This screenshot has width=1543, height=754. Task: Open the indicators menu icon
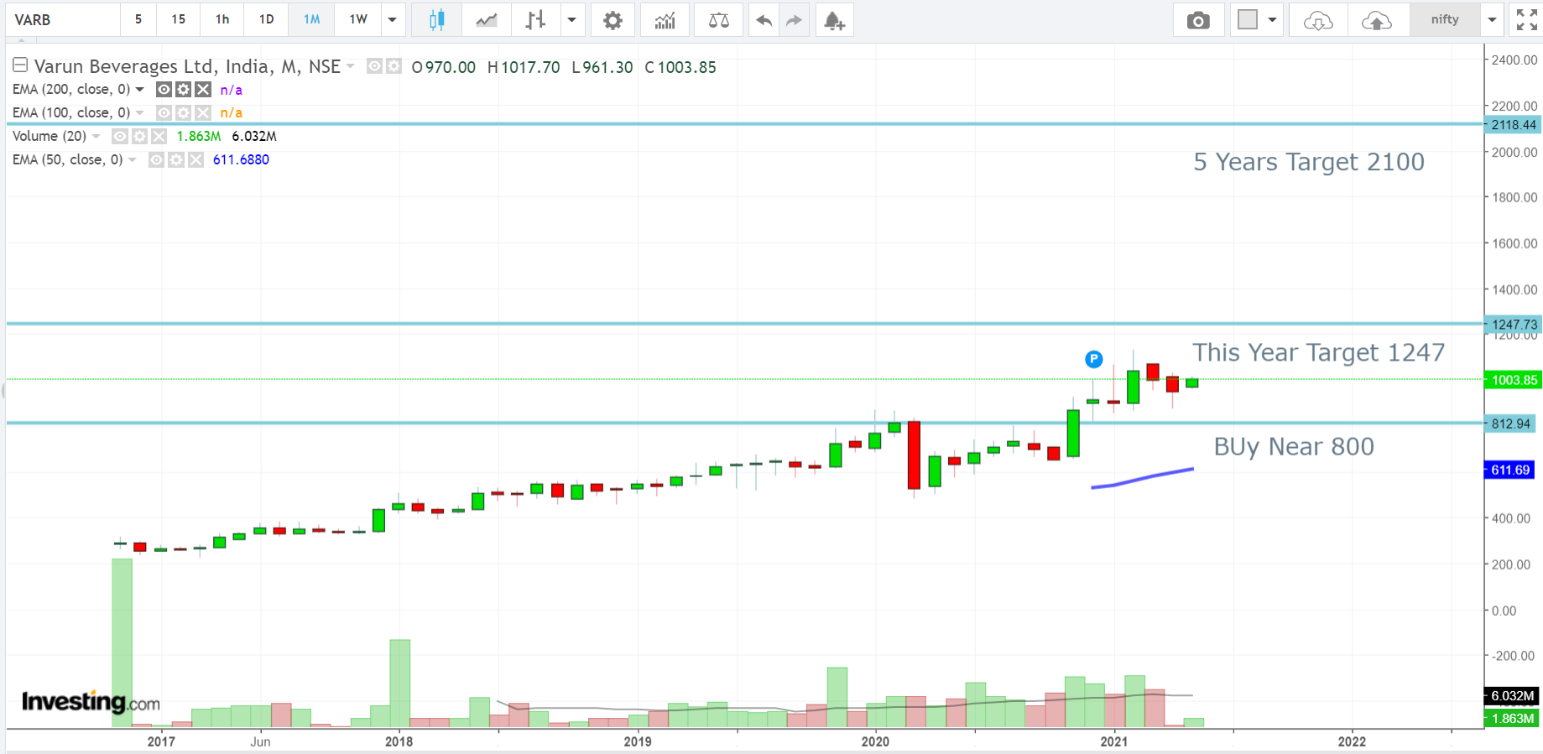(665, 20)
